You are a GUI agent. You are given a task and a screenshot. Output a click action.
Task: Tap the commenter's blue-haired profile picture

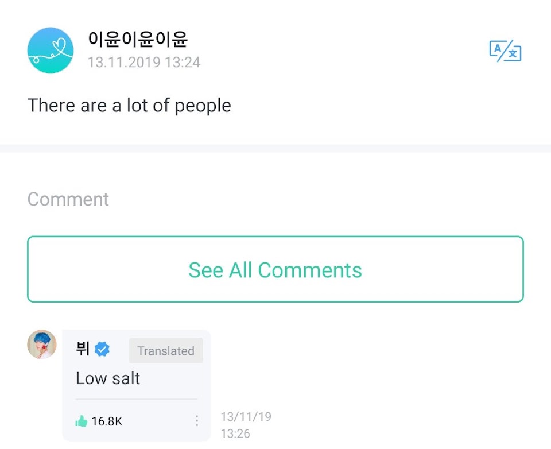42,345
